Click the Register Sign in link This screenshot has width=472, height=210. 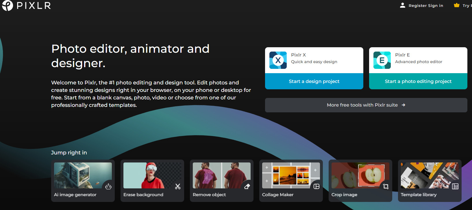pos(426,5)
